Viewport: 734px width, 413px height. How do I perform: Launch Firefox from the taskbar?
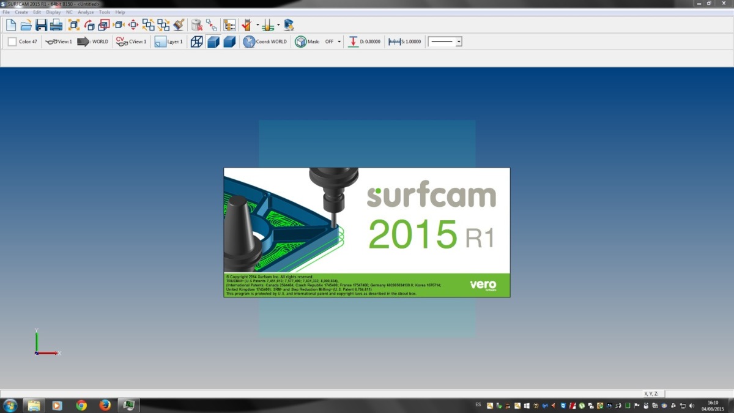point(105,405)
